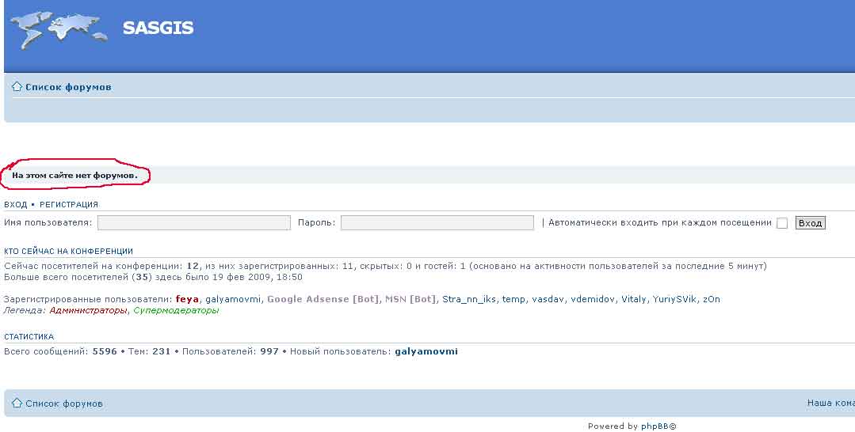
Task: Open registered user galyamovmi's profile
Action: tap(233, 299)
